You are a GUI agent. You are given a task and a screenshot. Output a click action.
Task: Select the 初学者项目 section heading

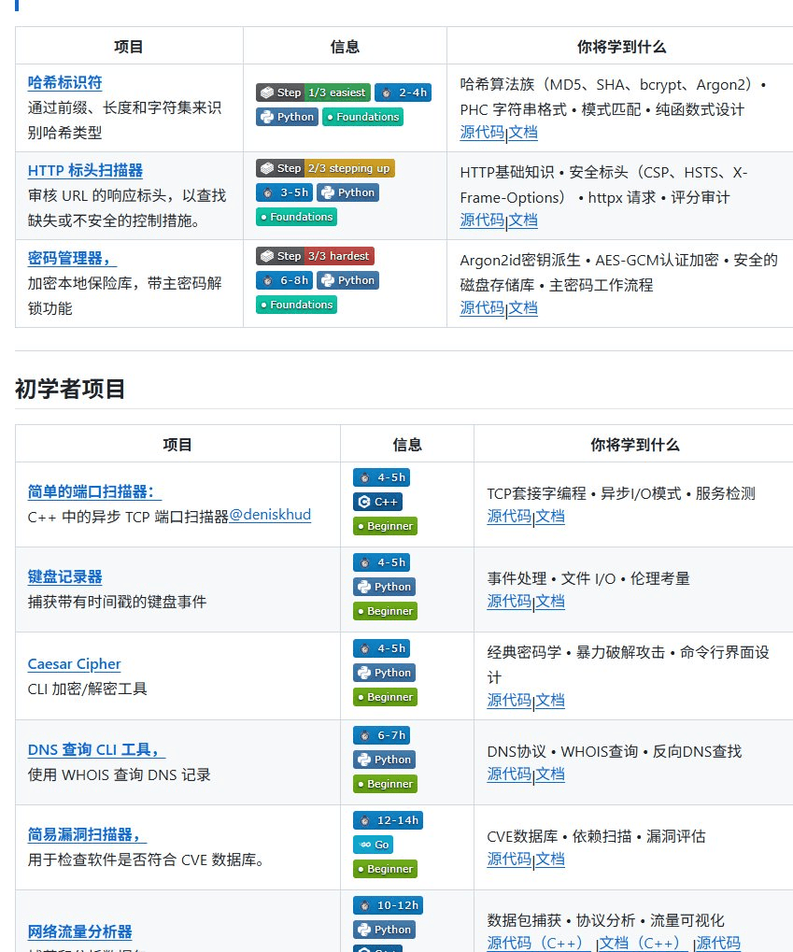pos(70,390)
